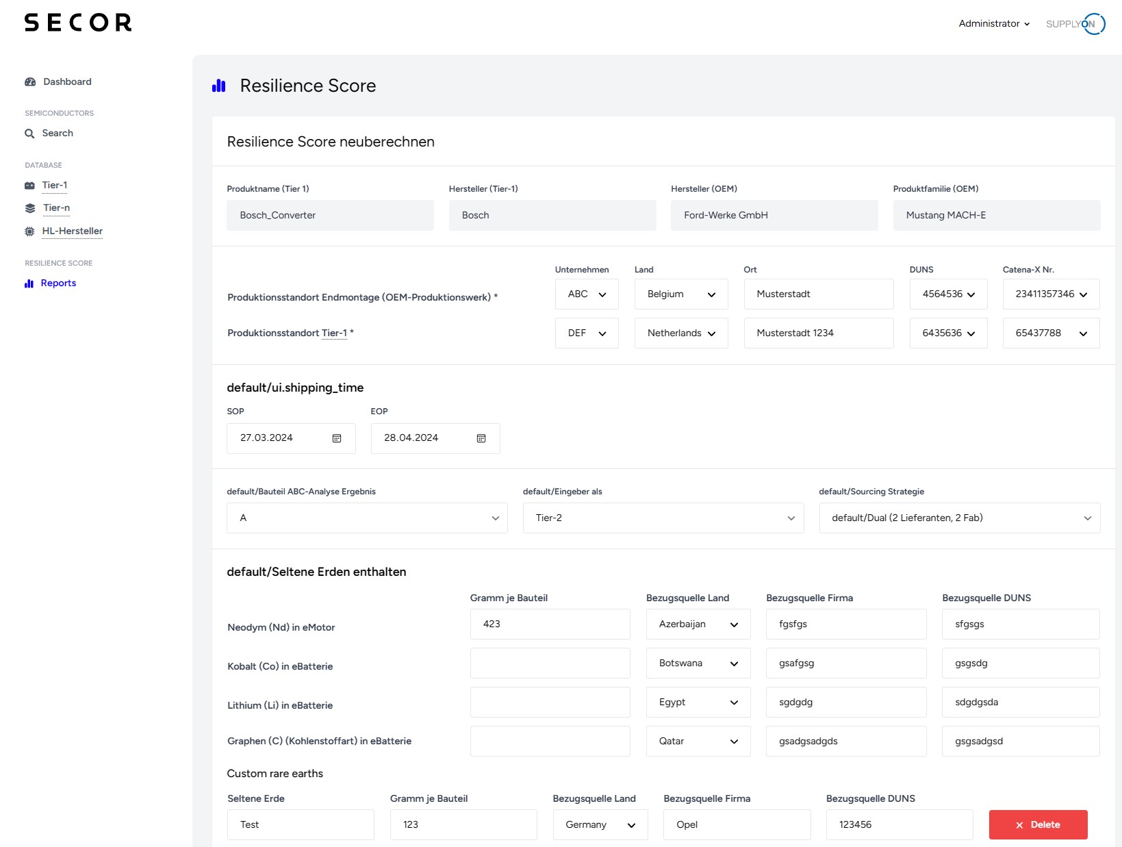Click Bezugsquelle Firma field gsafgsg
The image size is (1122, 847).
pos(846,663)
